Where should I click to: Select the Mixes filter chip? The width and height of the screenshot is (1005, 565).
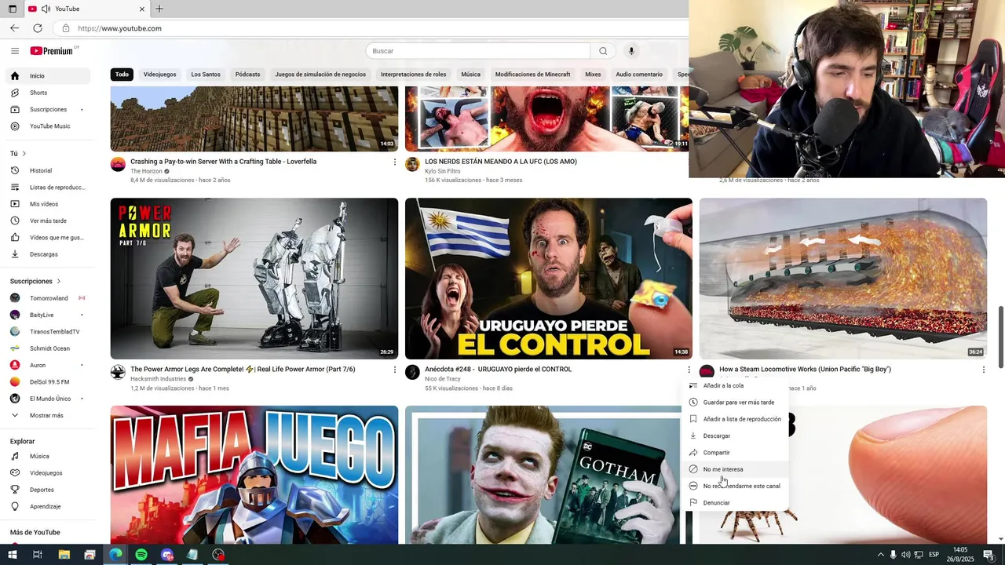593,75
